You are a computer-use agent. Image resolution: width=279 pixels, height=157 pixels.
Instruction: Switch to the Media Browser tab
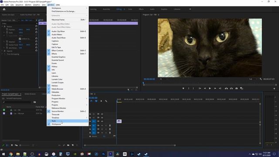tap(30, 94)
